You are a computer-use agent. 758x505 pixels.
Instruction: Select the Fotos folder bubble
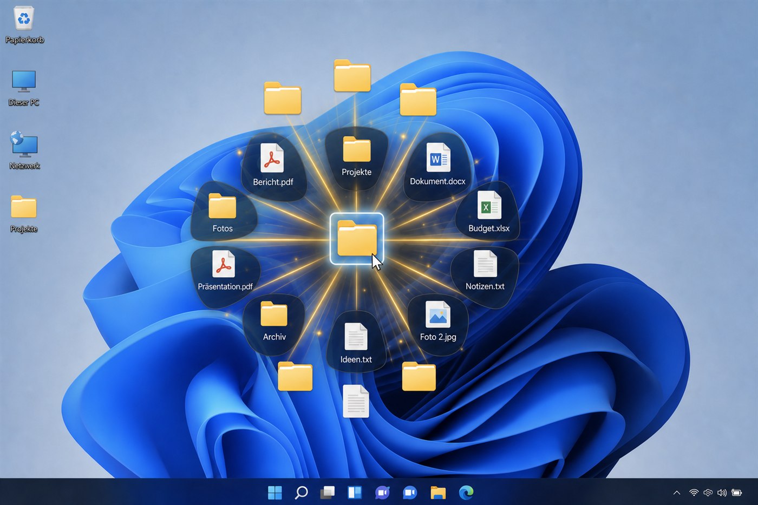tap(223, 212)
